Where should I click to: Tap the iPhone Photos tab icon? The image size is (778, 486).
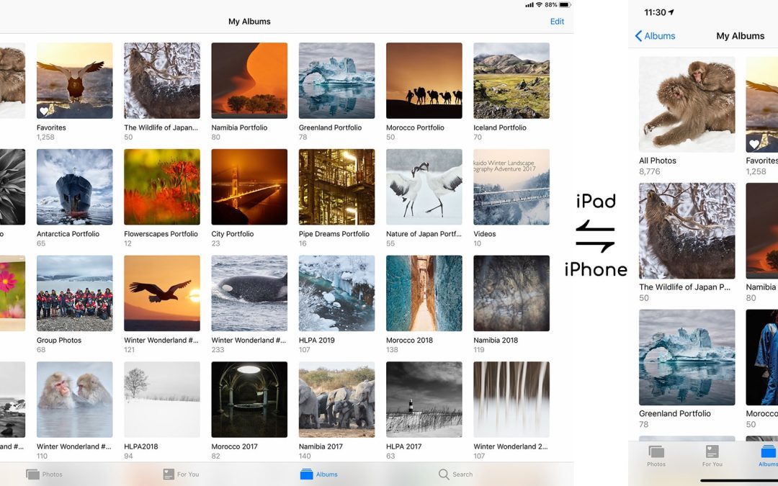[656, 452]
